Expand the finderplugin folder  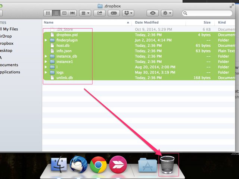[46, 40]
